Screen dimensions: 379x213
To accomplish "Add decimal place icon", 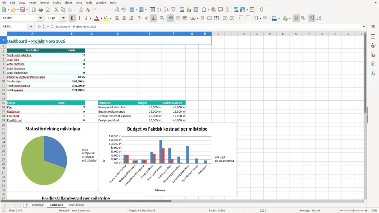I will click(x=225, y=18).
